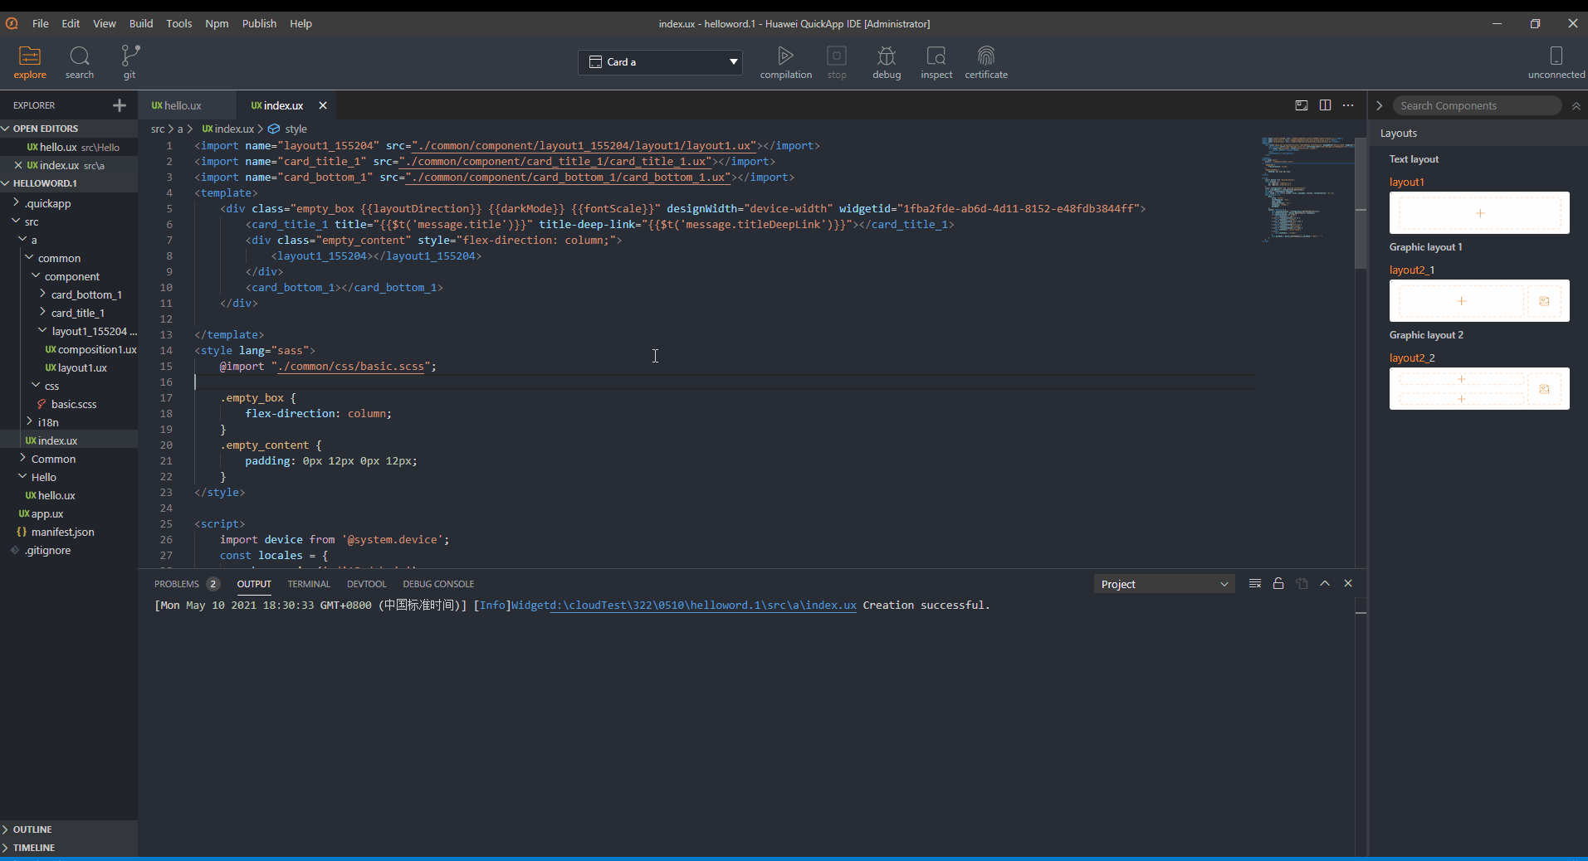
Task: Click the unconnected device icon
Action: coord(1556,56)
